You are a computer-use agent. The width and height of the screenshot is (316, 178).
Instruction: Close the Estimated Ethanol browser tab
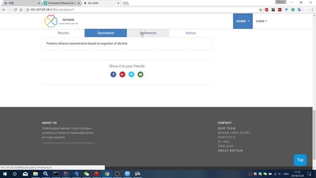point(79,3)
